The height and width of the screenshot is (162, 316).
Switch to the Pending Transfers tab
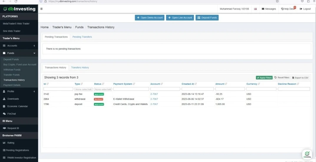click(x=82, y=37)
